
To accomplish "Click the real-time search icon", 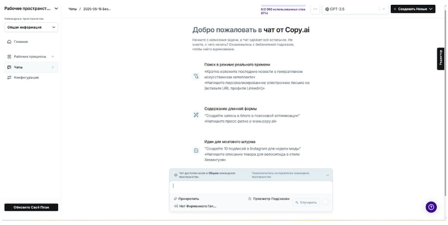I will [x=196, y=77].
